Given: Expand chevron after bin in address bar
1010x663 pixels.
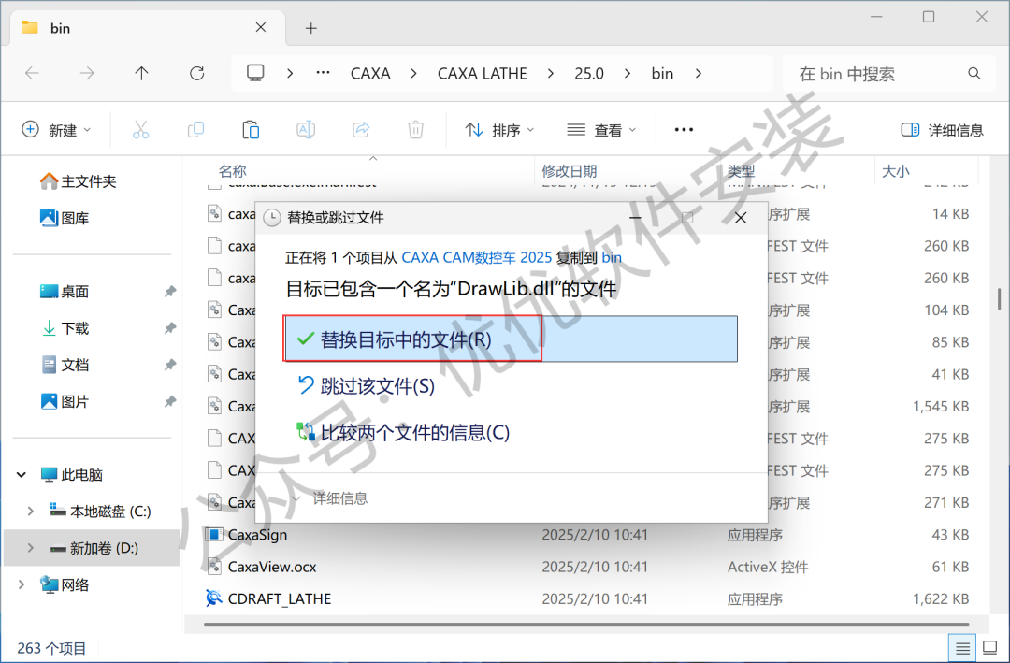Looking at the screenshot, I should coord(699,74).
